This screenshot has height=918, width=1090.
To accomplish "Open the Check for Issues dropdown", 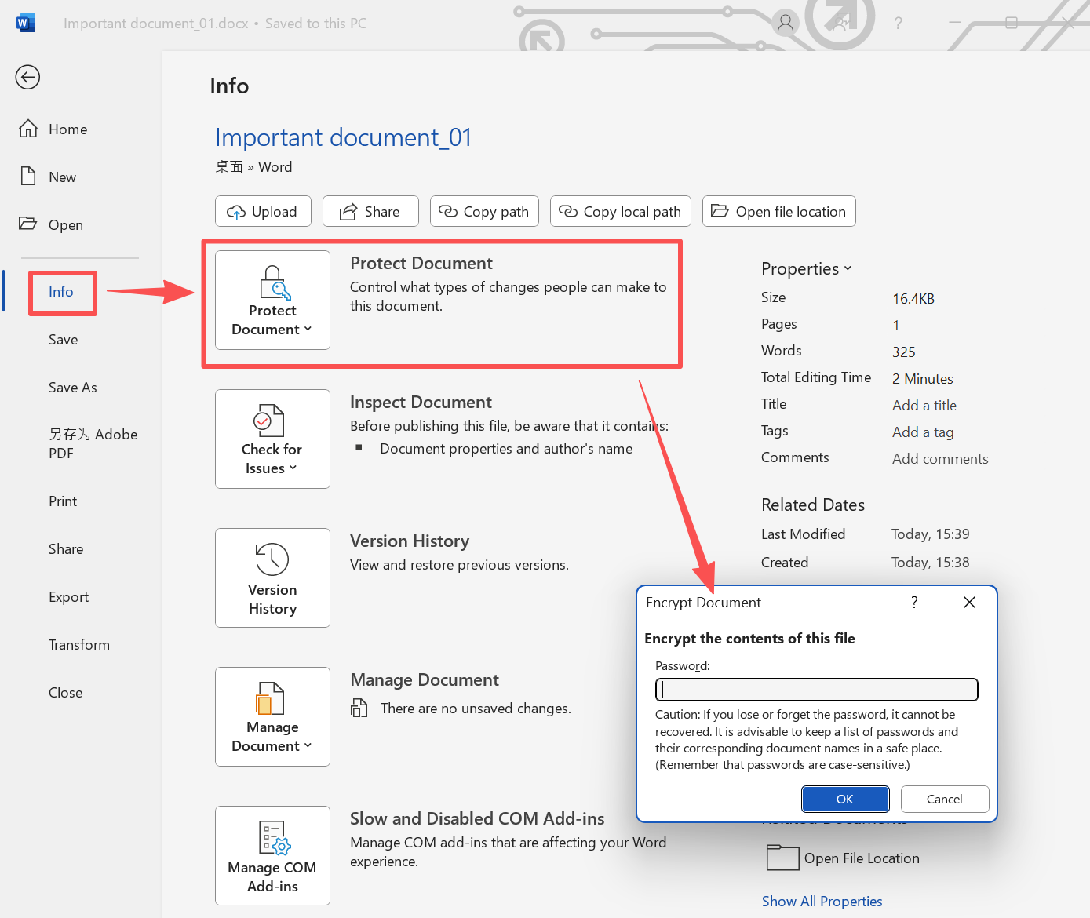I will 272,439.
